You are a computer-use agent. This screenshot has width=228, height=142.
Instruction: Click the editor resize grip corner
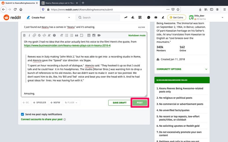pos(146,96)
